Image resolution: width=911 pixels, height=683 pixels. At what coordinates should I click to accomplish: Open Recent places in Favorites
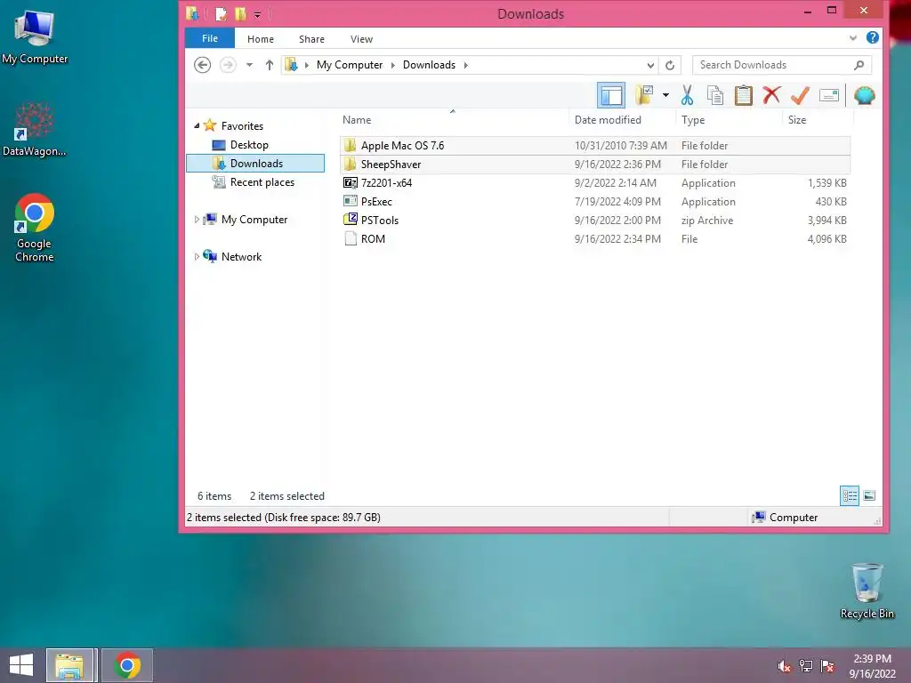pyautogui.click(x=262, y=182)
